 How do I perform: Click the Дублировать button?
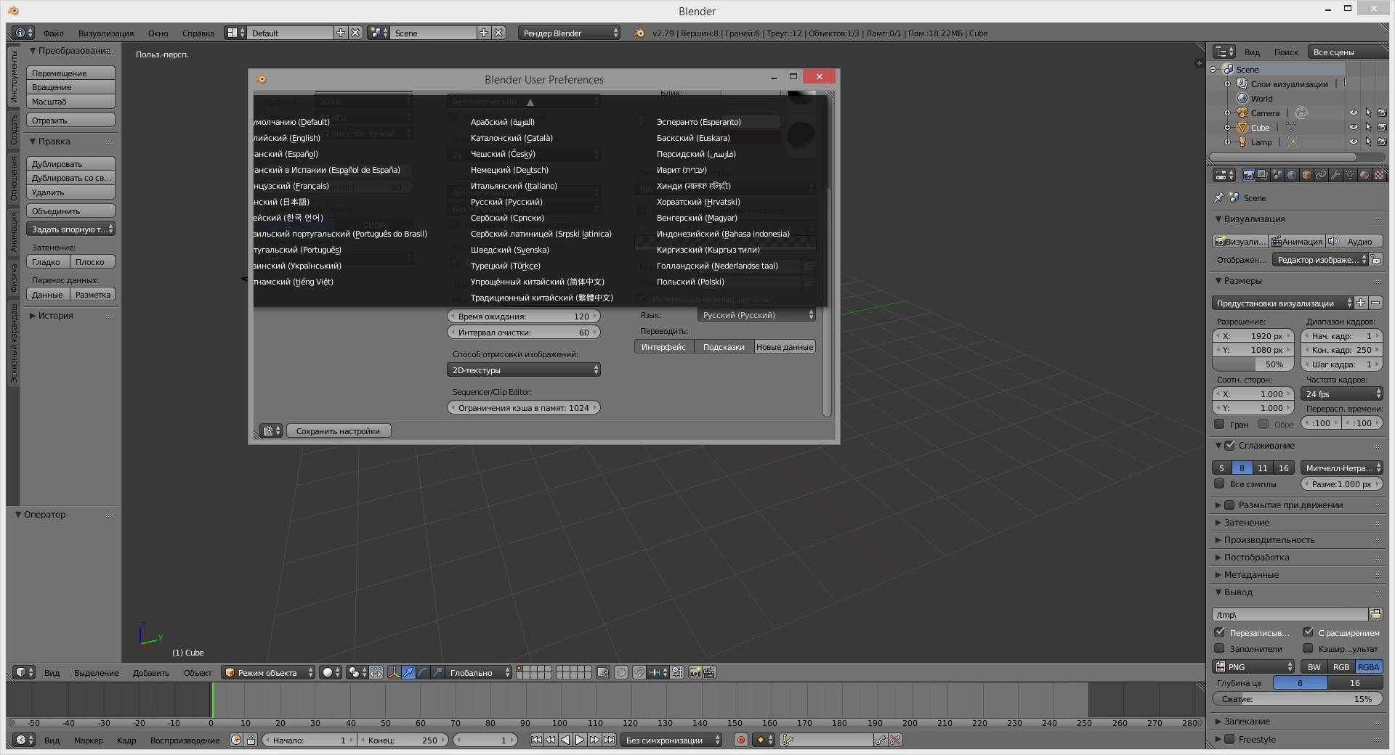click(70, 163)
